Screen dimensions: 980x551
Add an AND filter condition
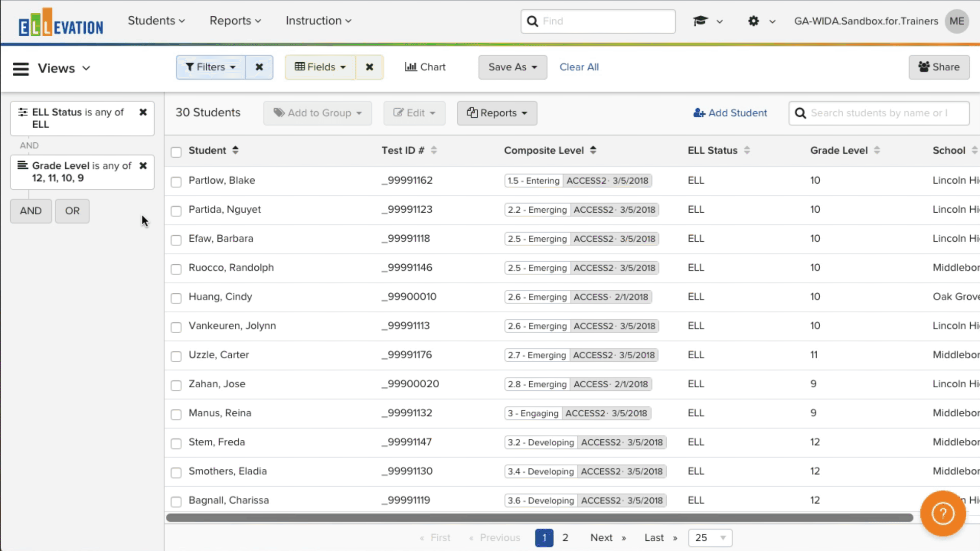[31, 211]
